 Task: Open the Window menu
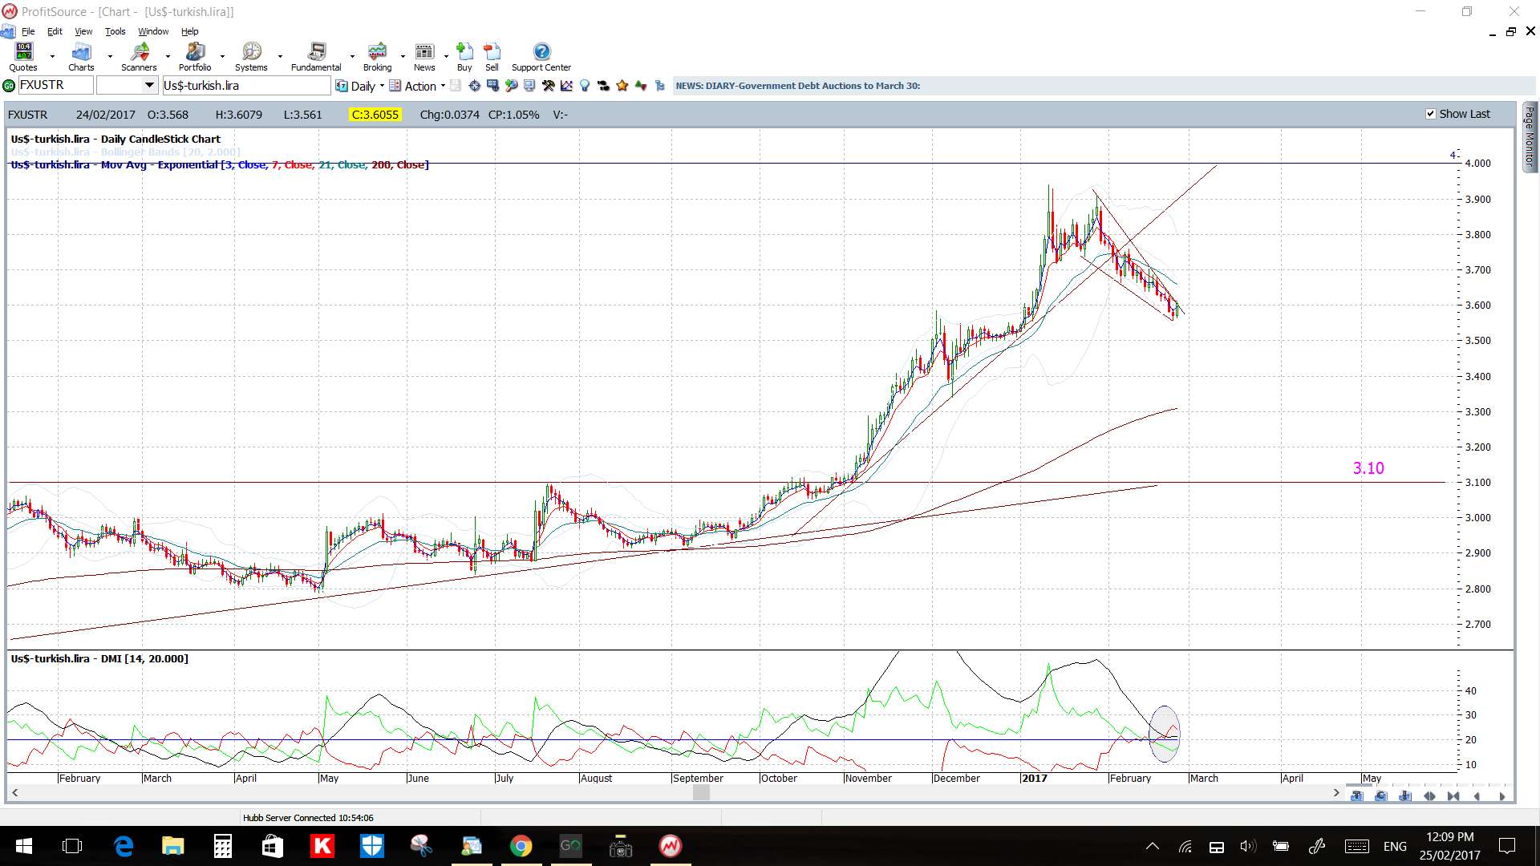(153, 31)
